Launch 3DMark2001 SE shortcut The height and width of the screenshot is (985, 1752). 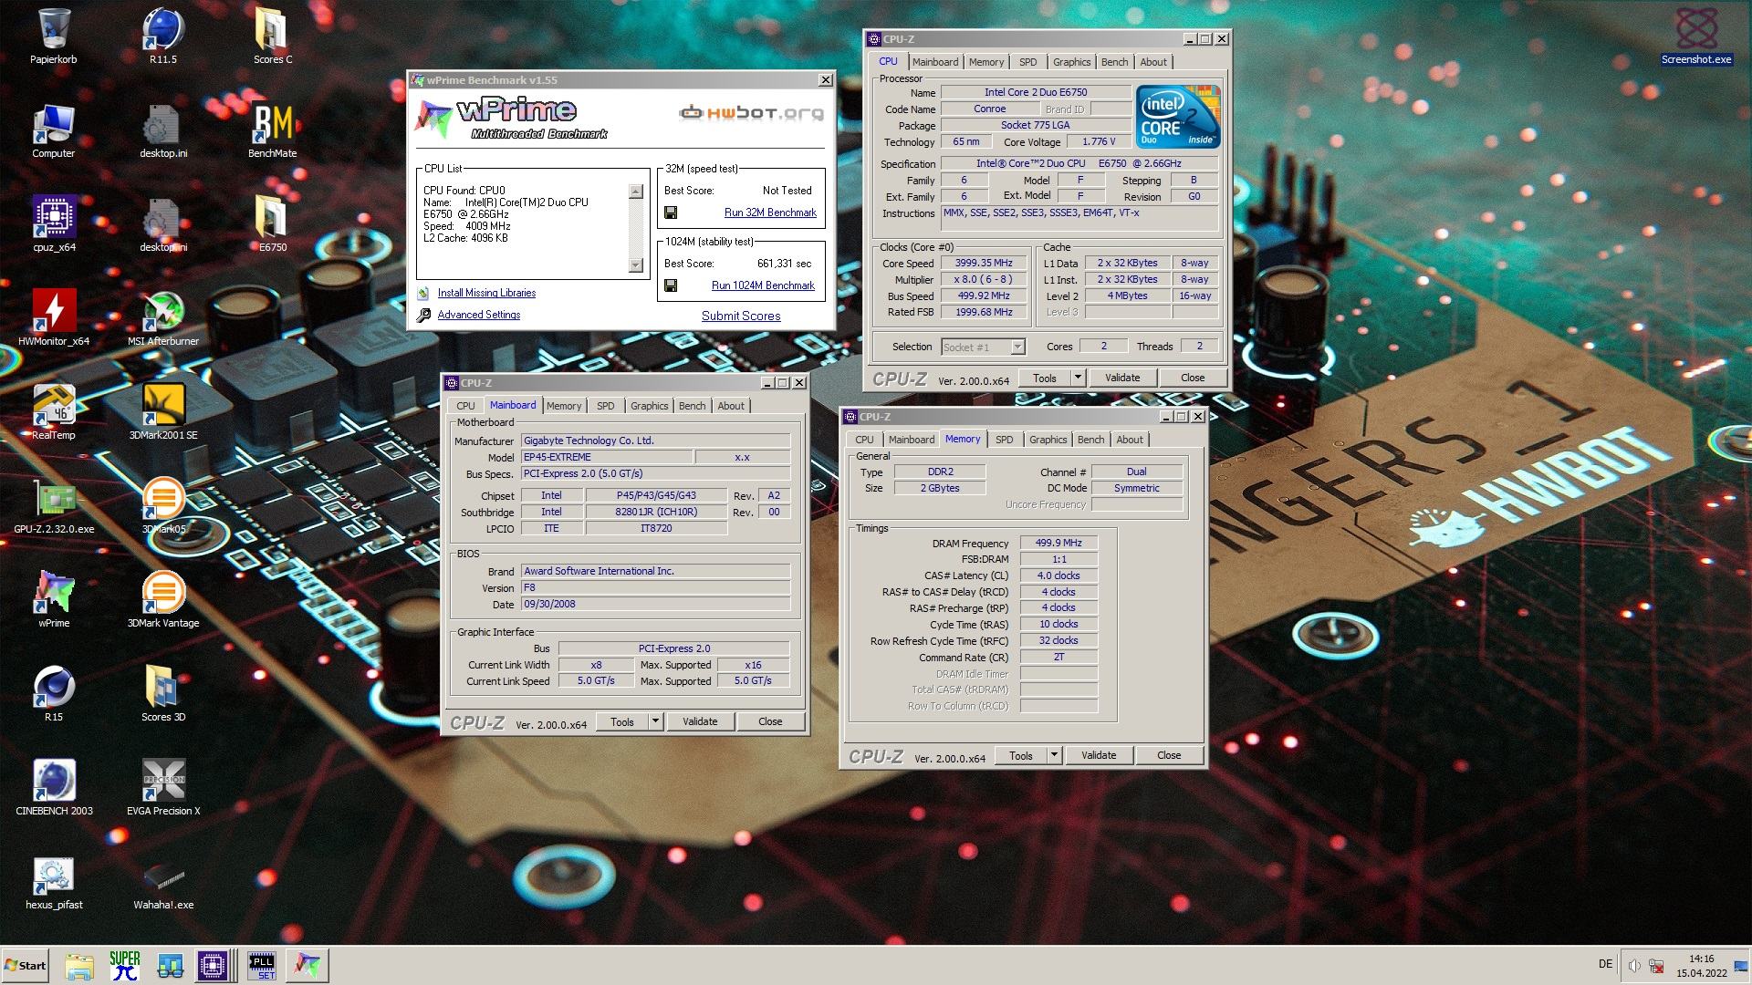163,412
